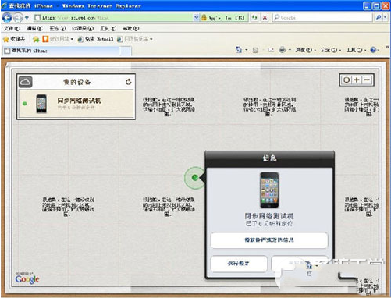391x298 pixels.
Task: Open the 查看 (View) menu
Action: tap(58, 28)
